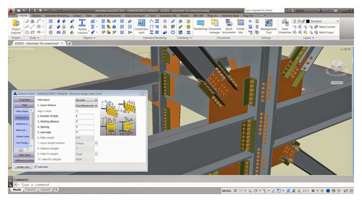Image resolution: width=362 pixels, height=202 pixels.
Task: Open the BIM 360 ribbon tab
Action: point(198,15)
